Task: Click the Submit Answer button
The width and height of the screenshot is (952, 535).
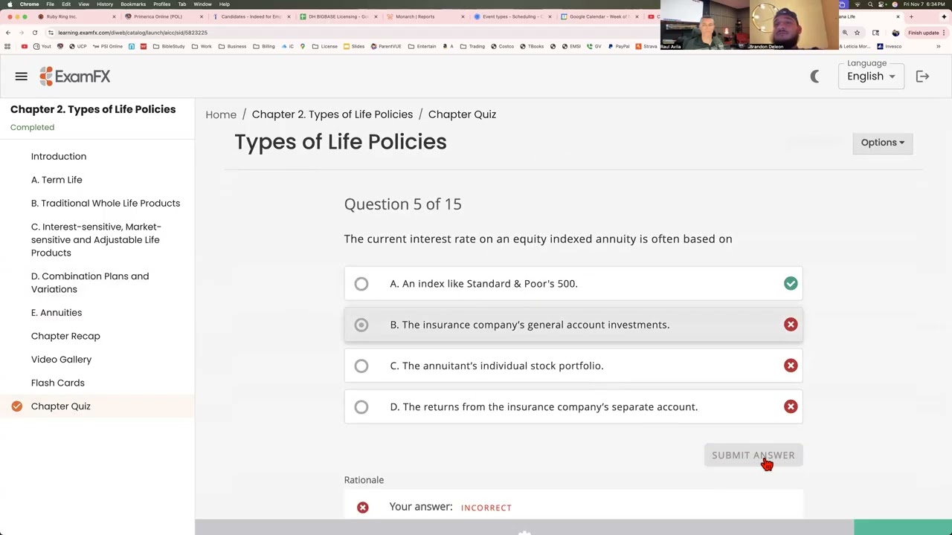Action: [753, 455]
